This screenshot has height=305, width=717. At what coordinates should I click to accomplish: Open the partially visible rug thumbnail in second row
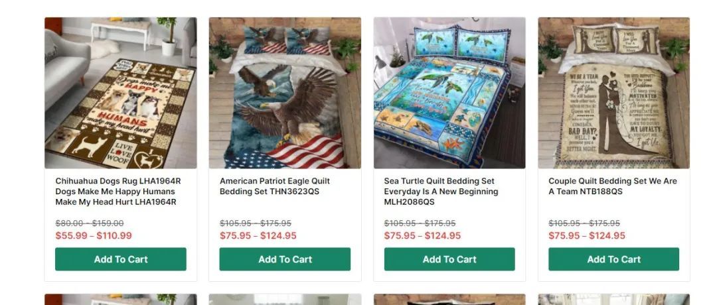[x=121, y=300]
